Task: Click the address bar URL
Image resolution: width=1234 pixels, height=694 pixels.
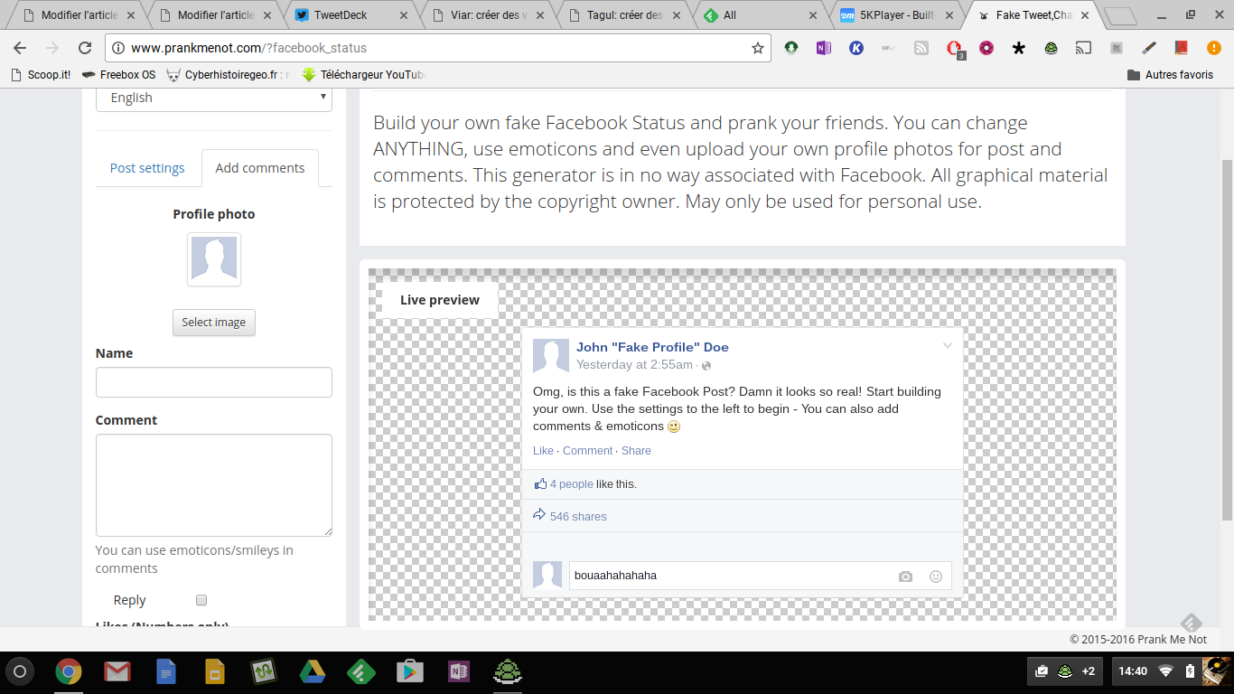Action: click(248, 48)
